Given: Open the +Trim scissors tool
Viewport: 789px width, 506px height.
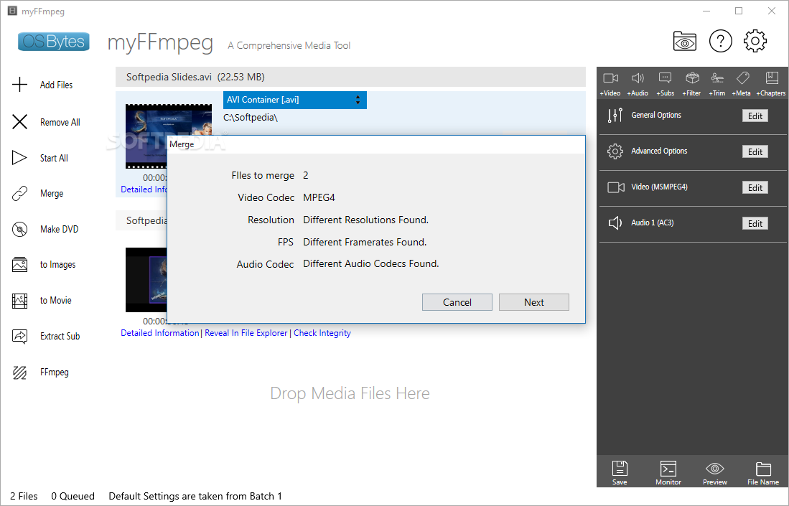Looking at the screenshot, I should tap(717, 78).
